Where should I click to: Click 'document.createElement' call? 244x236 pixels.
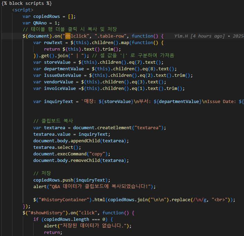(x=102, y=128)
